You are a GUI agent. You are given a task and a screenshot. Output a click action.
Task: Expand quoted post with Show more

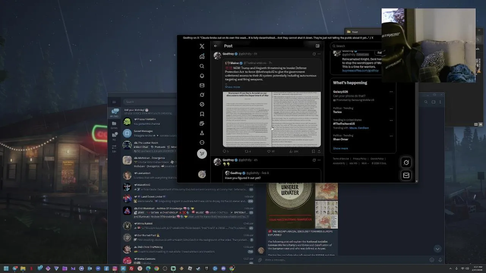(x=232, y=87)
